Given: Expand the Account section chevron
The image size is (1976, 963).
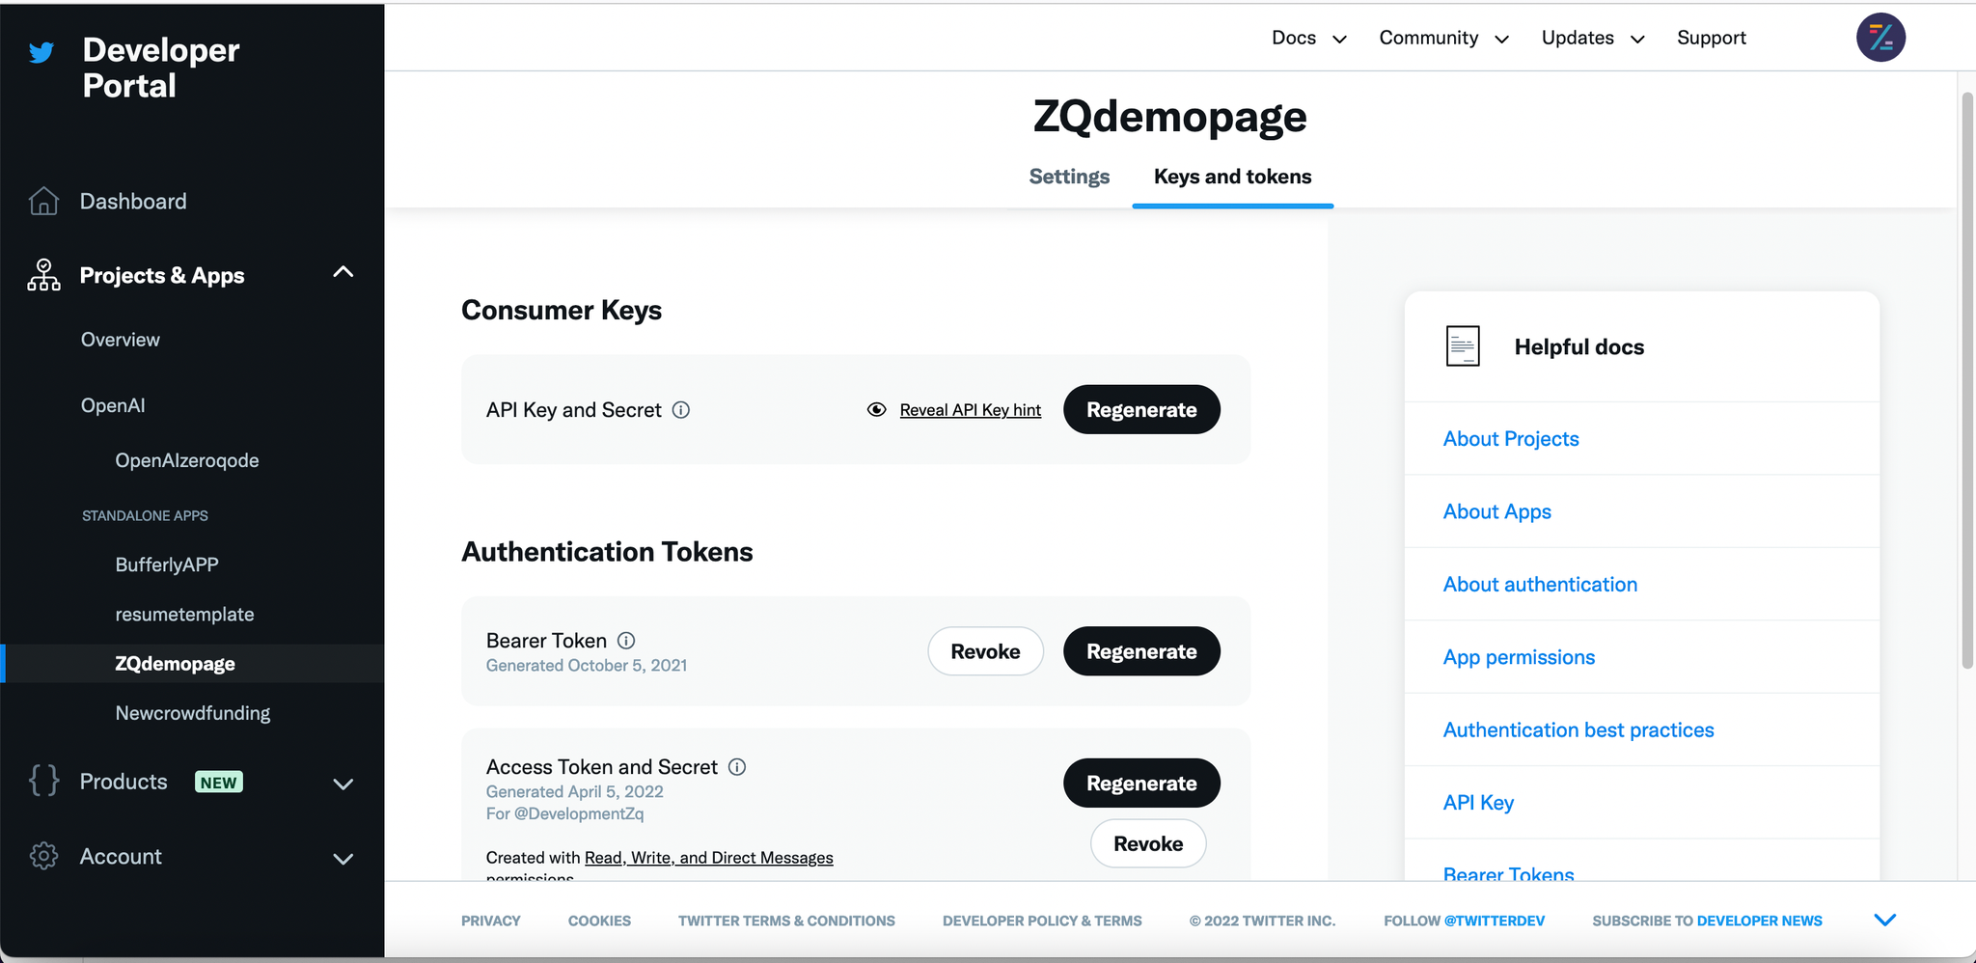Looking at the screenshot, I should click(x=343, y=859).
